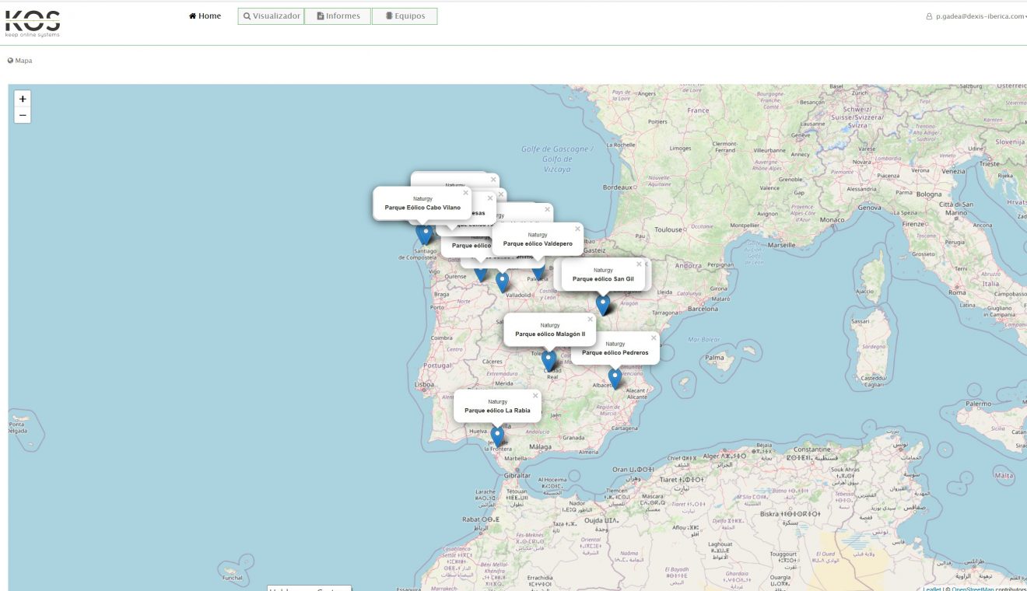Close the Parque eólico Malagón II popup

pyautogui.click(x=590, y=320)
